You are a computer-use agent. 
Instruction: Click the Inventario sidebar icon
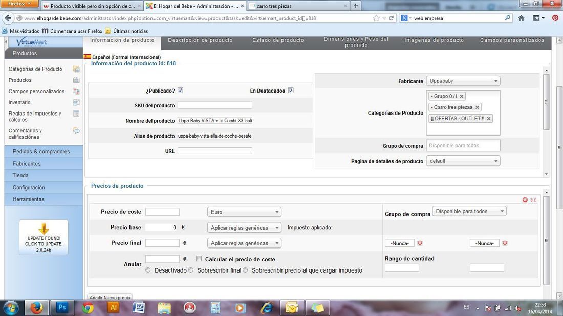[x=76, y=102]
